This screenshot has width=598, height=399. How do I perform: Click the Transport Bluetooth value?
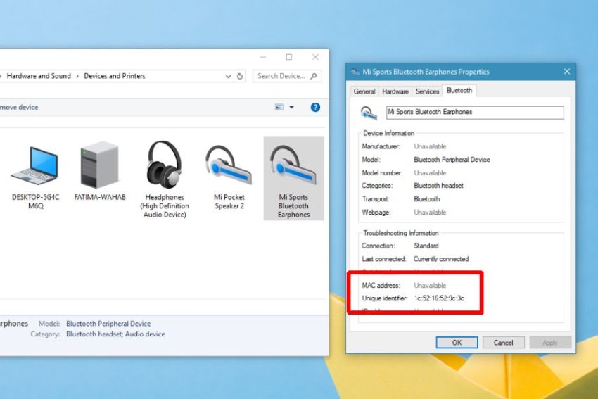pyautogui.click(x=427, y=198)
